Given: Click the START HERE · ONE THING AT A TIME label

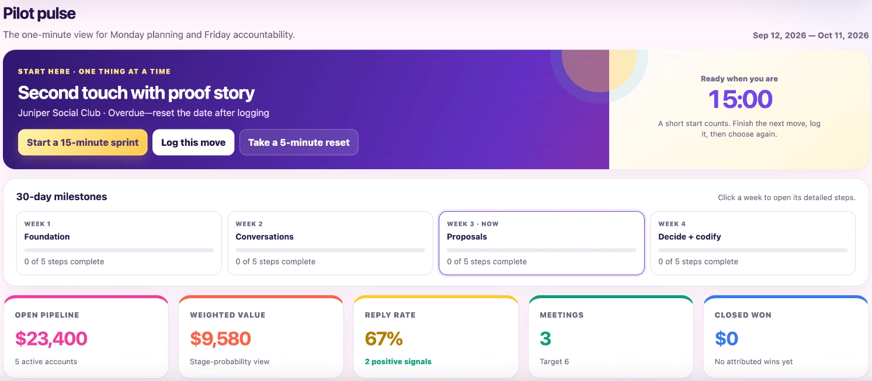Looking at the screenshot, I should point(95,72).
